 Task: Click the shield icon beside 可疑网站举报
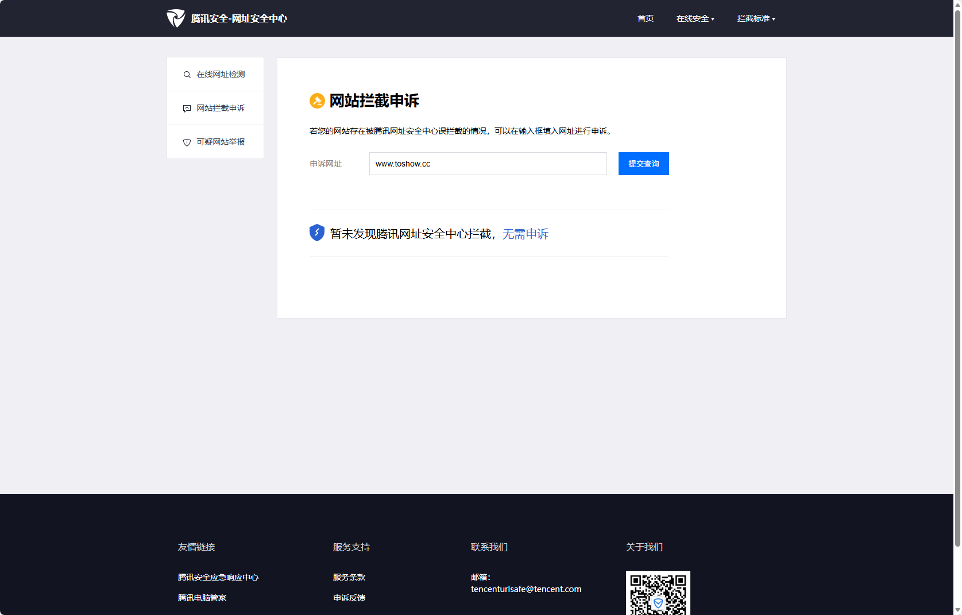187,142
